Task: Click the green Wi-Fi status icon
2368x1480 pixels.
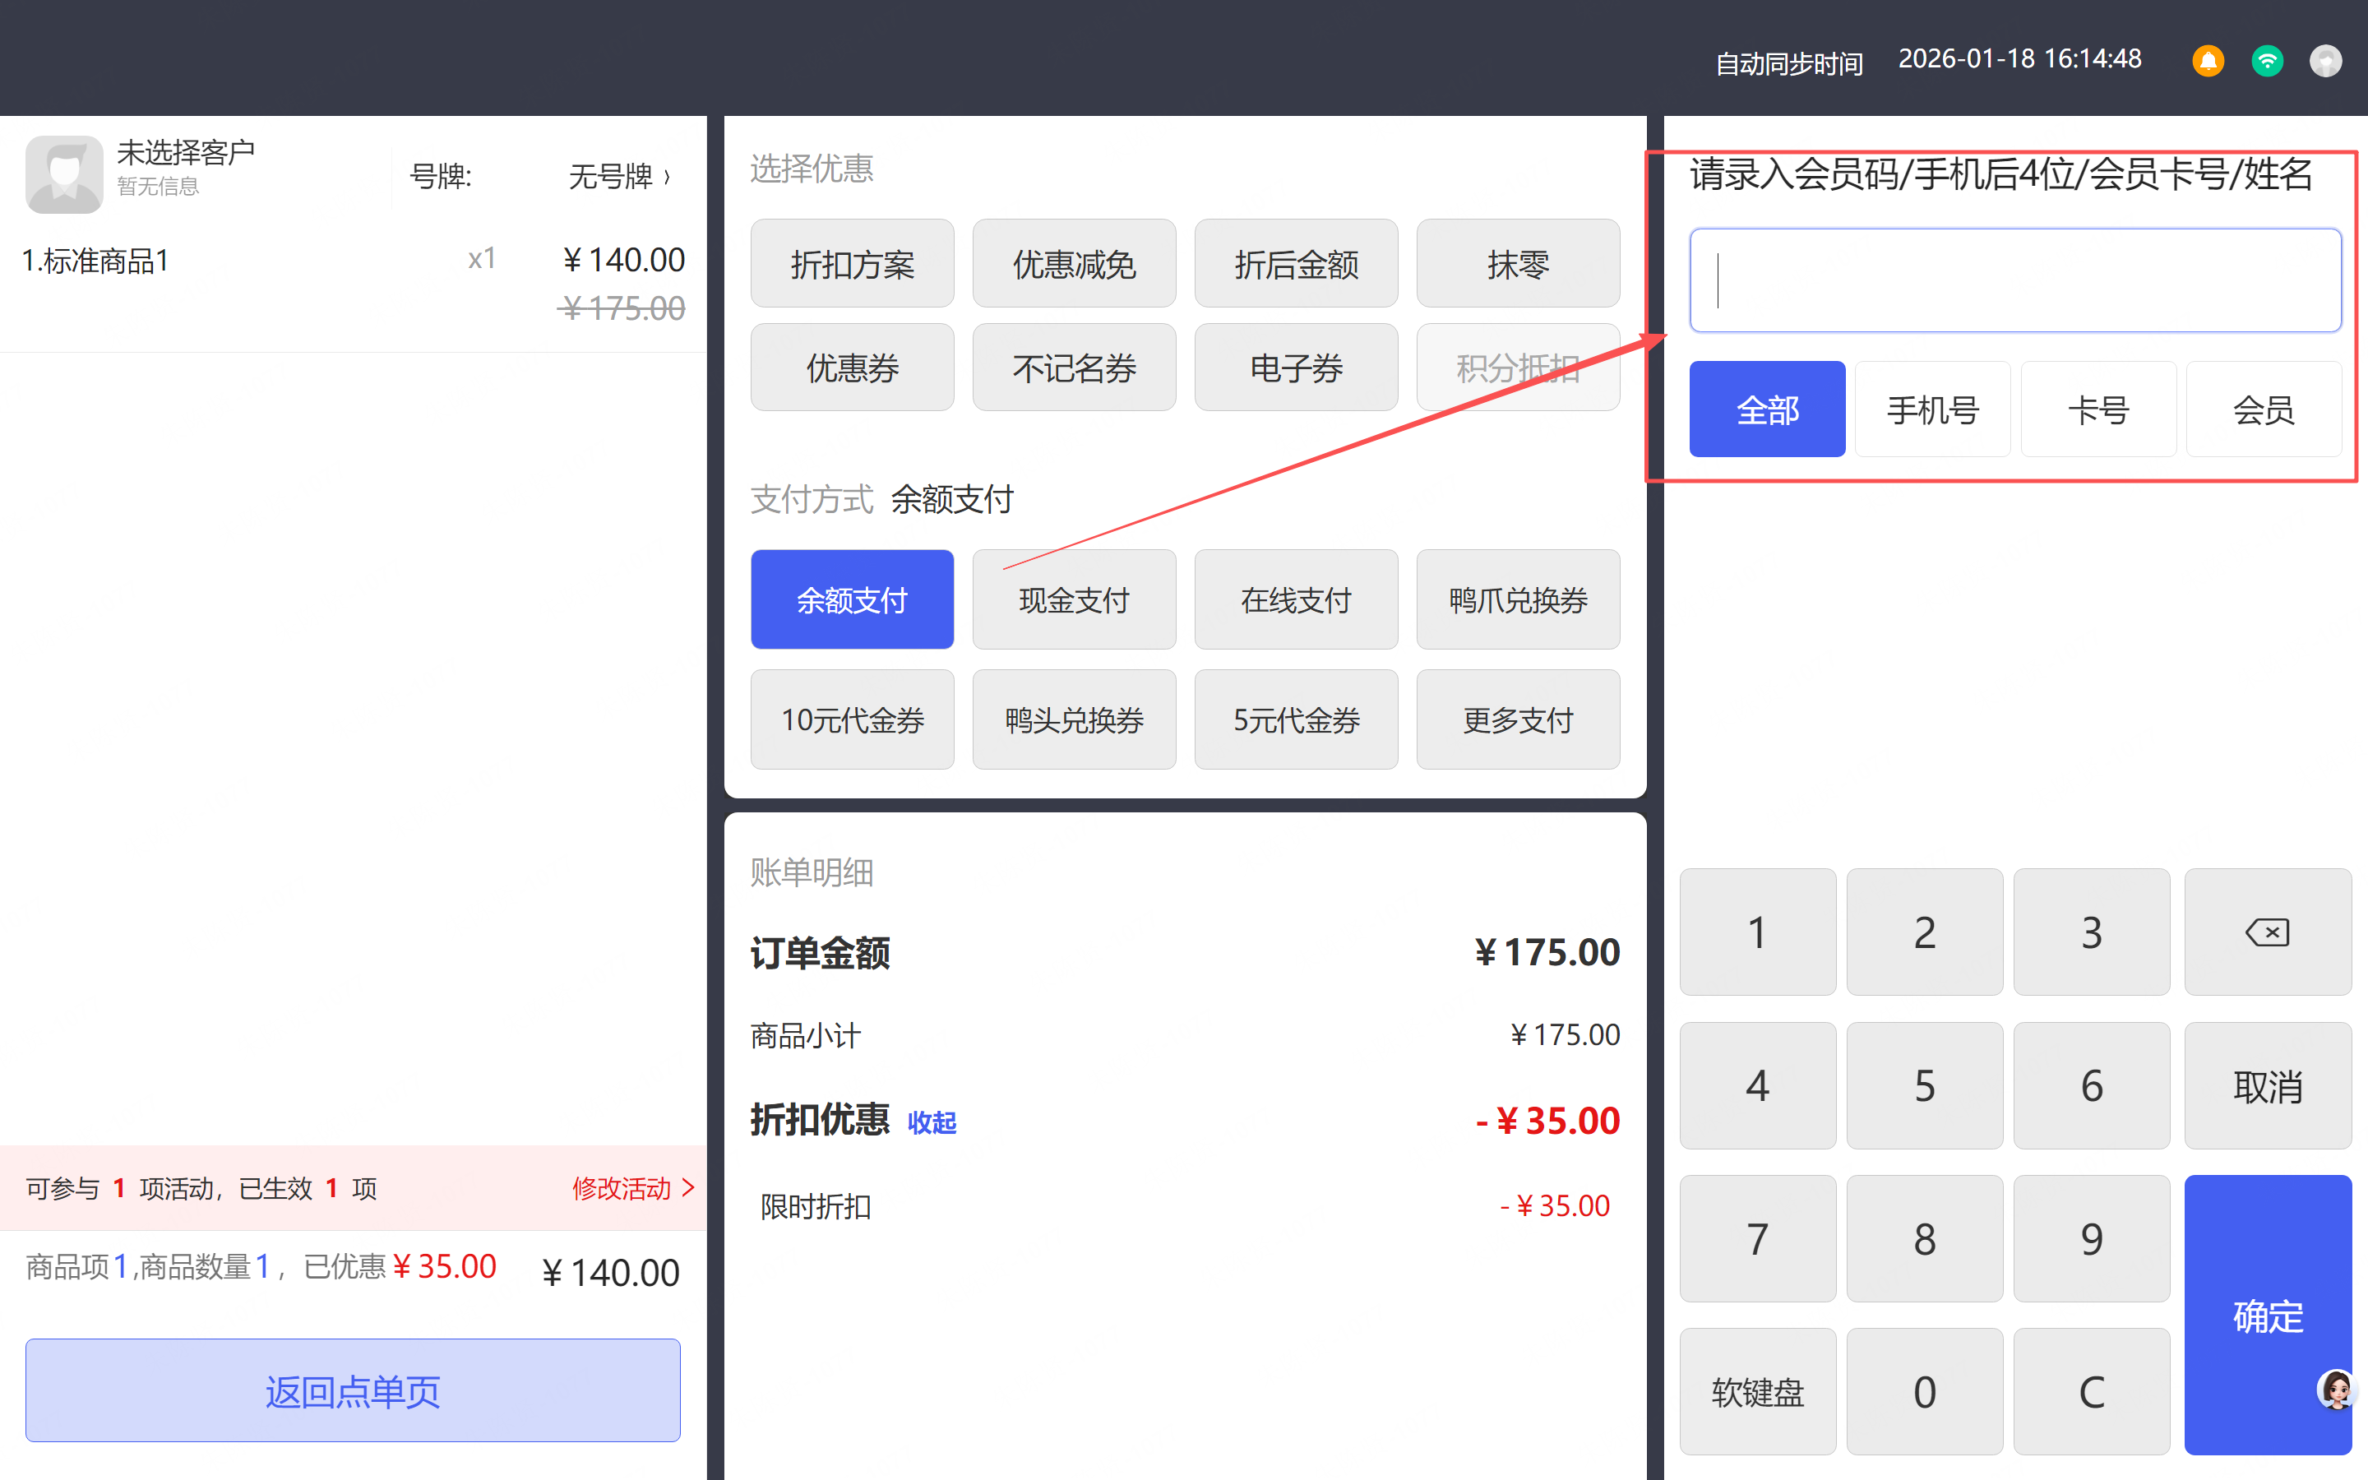Action: click(2266, 61)
